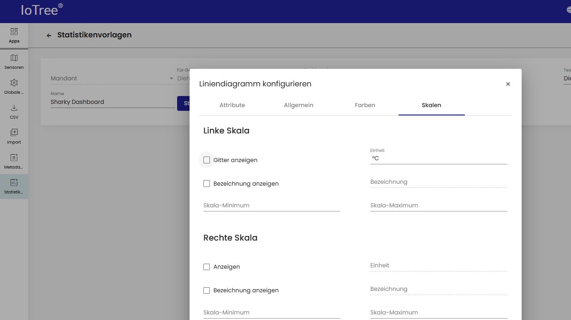The width and height of the screenshot is (571, 320).
Task: Click the Skala-Minimum field in Linke Skala
Action: tap(272, 205)
